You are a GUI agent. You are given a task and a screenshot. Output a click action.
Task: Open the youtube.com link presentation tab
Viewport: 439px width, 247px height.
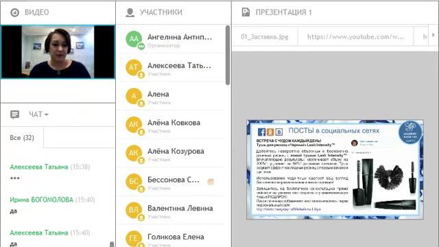tap(355, 36)
